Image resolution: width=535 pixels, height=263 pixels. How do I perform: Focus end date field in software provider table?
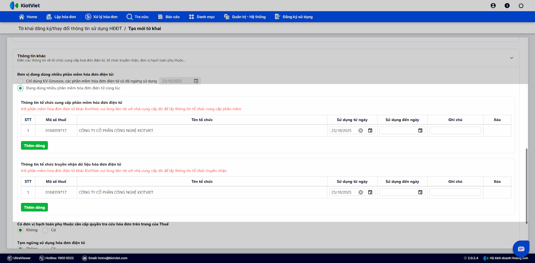pyautogui.click(x=402, y=130)
